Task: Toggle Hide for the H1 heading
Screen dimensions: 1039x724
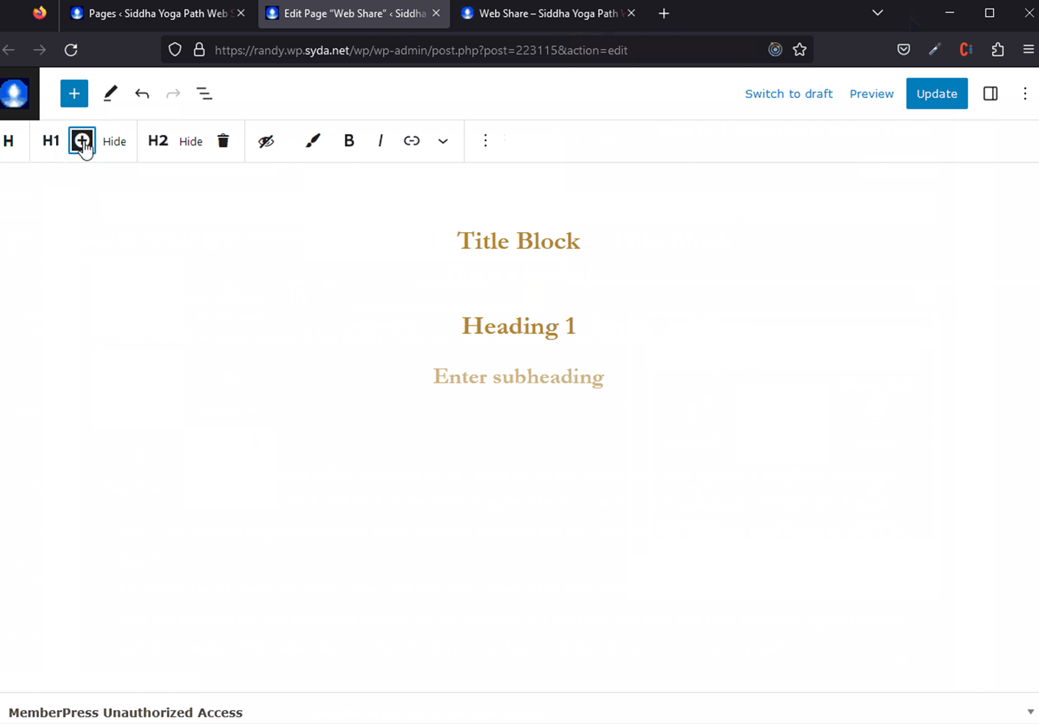Action: 114,142
